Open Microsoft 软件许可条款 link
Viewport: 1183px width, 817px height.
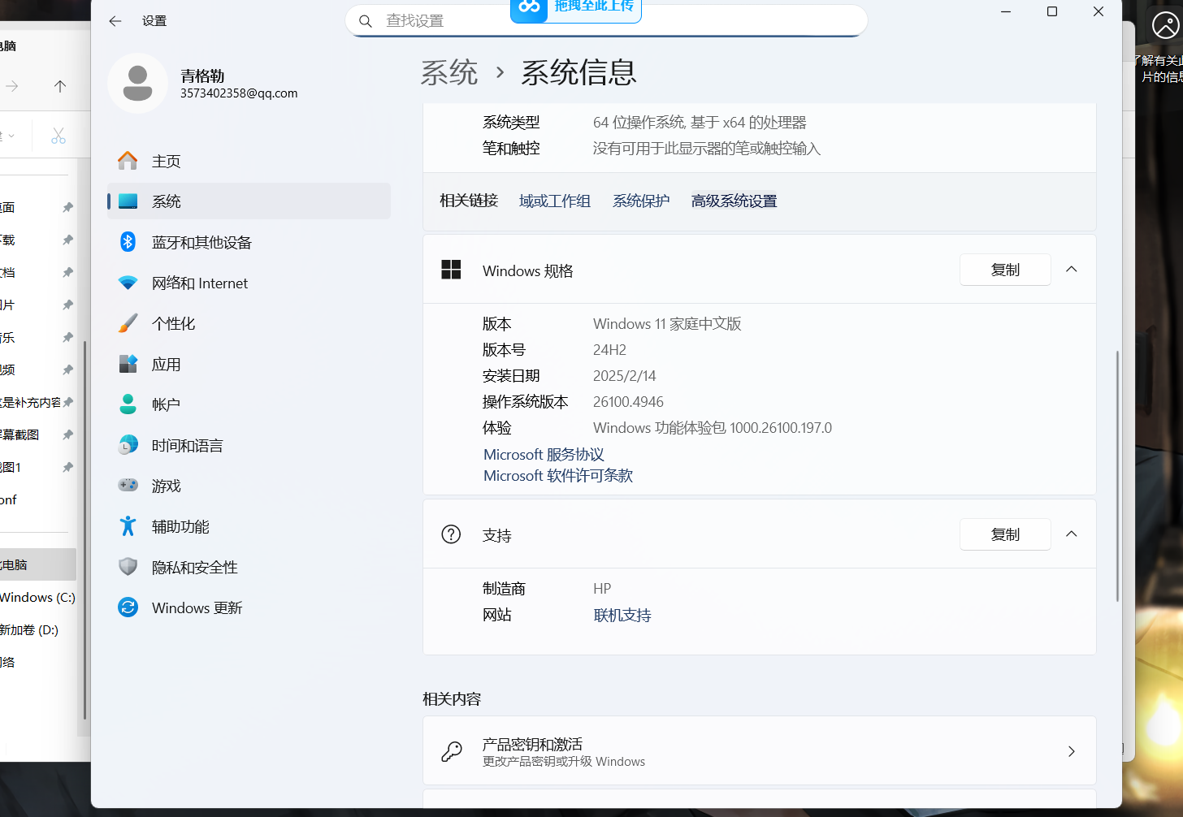coord(558,476)
